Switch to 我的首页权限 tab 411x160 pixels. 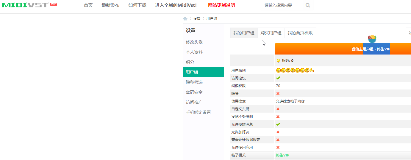[x=300, y=33]
